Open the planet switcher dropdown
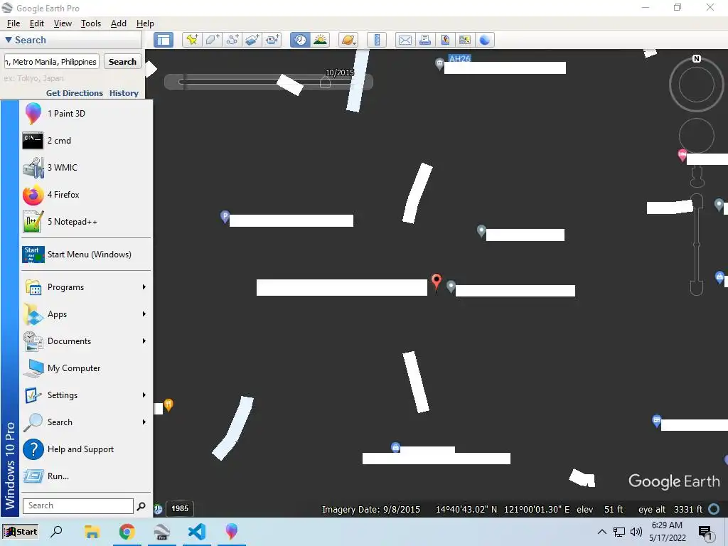728x546 pixels. pyautogui.click(x=348, y=40)
